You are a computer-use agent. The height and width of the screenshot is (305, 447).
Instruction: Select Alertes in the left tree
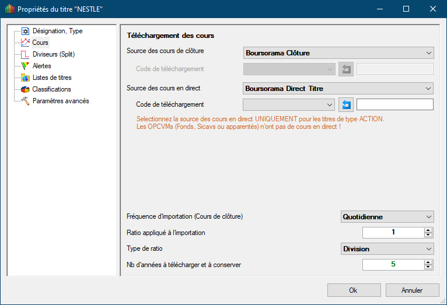click(41, 66)
